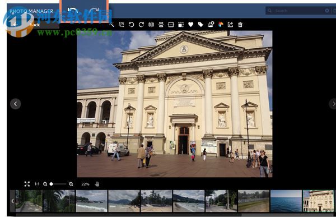Rotate the photo clockwise
Image resolution: width=336 pixels, height=217 pixels.
tap(141, 25)
